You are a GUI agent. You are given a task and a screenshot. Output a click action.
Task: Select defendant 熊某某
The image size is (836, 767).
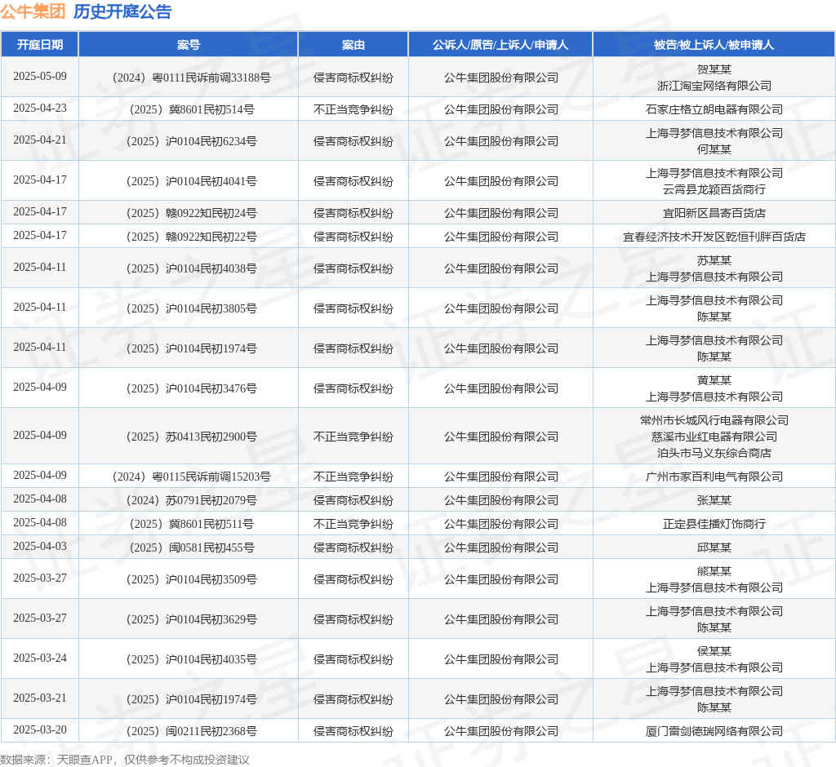714,571
